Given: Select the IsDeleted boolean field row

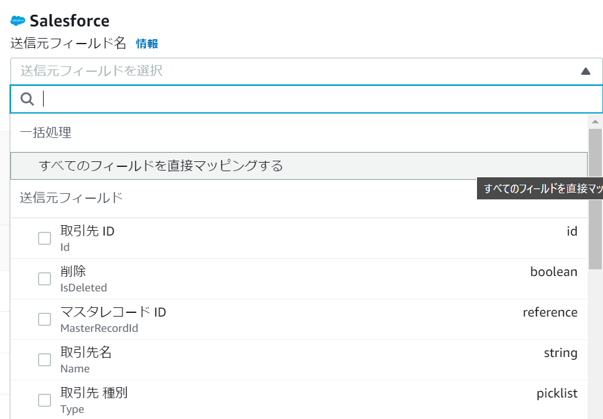Looking at the screenshot, I should pos(307,279).
